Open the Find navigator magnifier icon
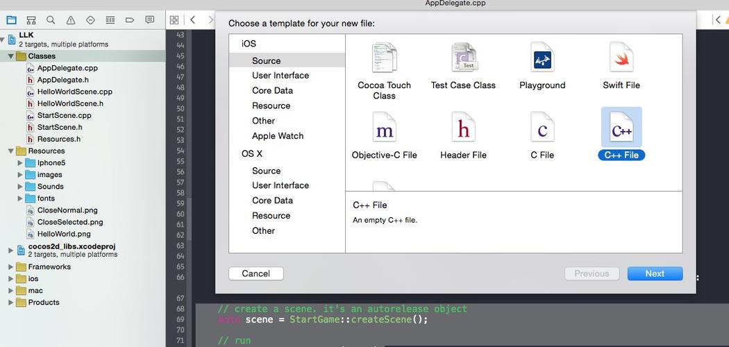729x347 pixels. click(x=51, y=20)
